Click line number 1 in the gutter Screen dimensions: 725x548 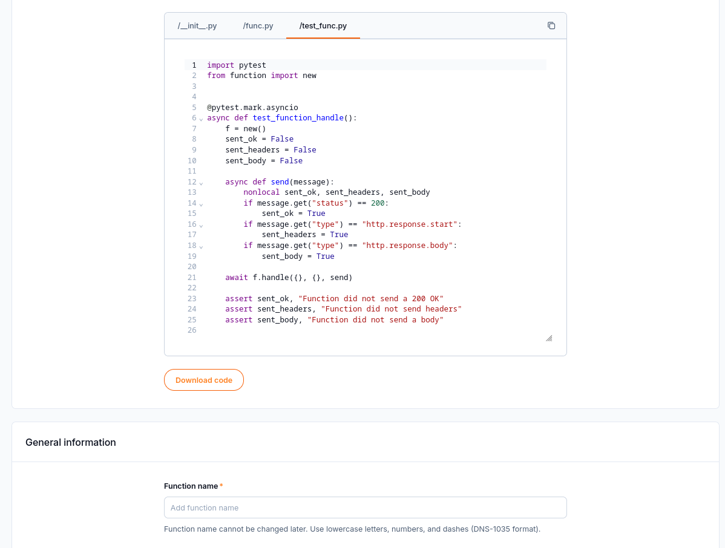(194, 65)
